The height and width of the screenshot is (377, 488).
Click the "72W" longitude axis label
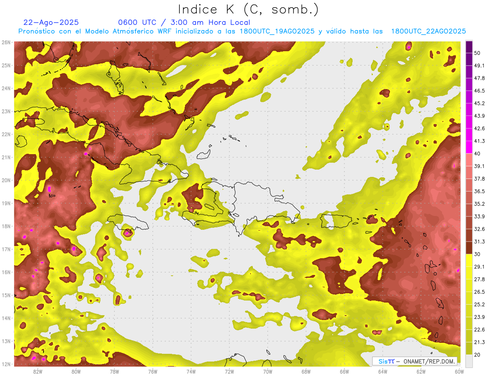(229, 372)
